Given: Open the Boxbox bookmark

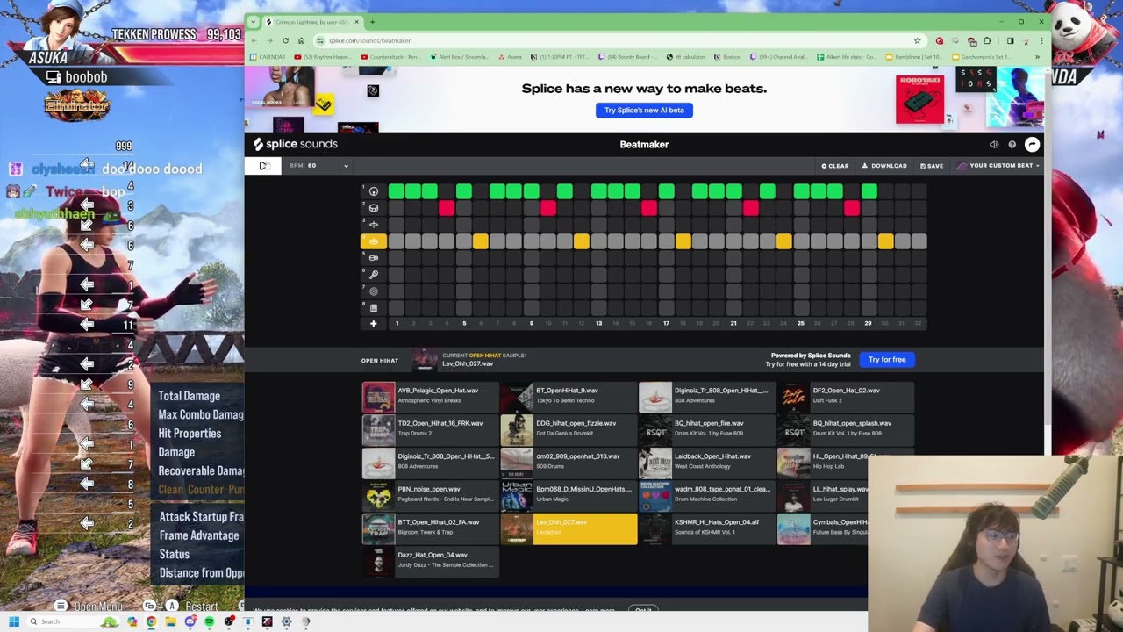Looking at the screenshot, I should [728, 57].
